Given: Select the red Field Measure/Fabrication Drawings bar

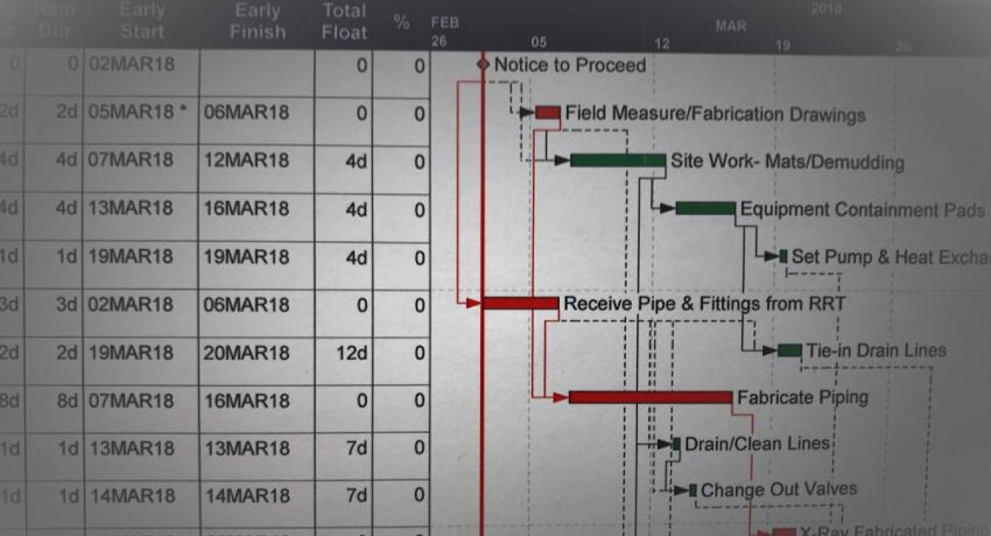Looking at the screenshot, I should tap(548, 112).
